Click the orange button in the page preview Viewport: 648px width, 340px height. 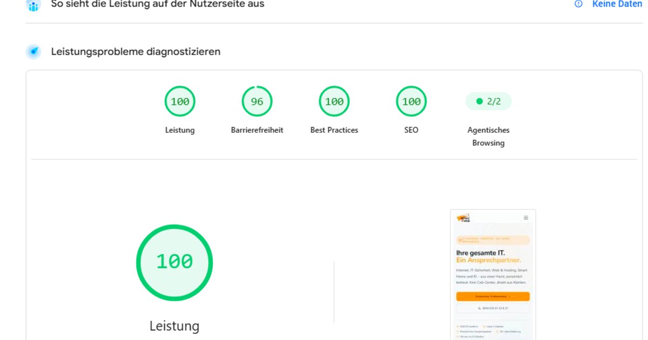pos(493,296)
